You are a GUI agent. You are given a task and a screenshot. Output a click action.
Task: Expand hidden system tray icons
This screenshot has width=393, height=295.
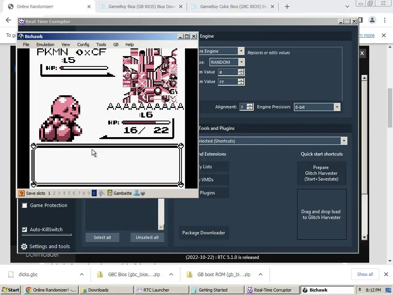(x=360, y=290)
